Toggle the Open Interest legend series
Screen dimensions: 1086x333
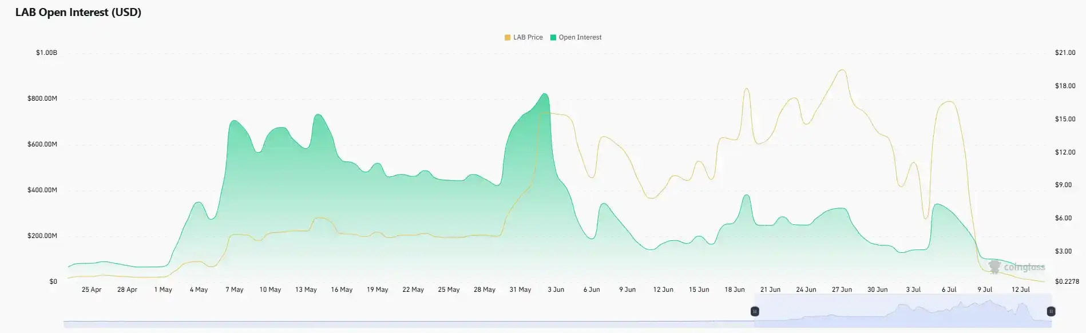576,37
